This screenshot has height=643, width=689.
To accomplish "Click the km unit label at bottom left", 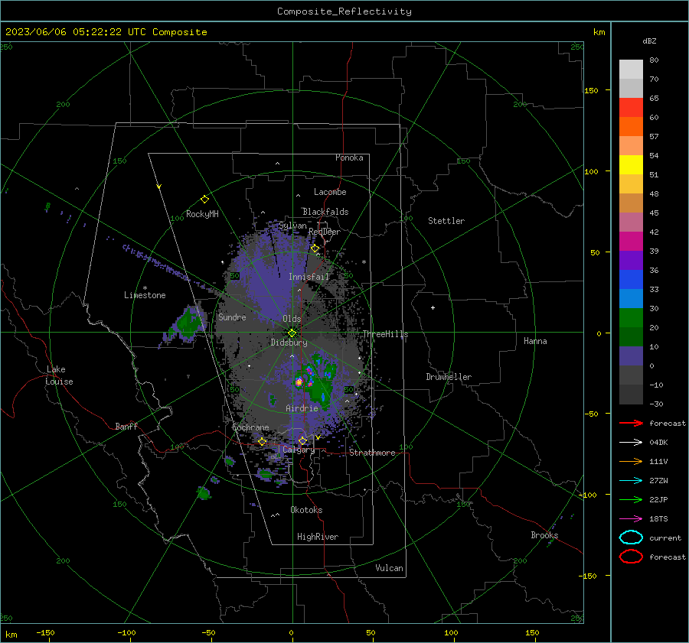I will coord(11,635).
